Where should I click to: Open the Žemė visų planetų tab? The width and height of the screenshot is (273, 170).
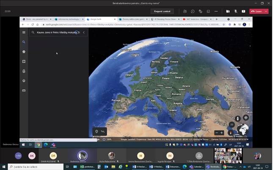tap(37, 19)
